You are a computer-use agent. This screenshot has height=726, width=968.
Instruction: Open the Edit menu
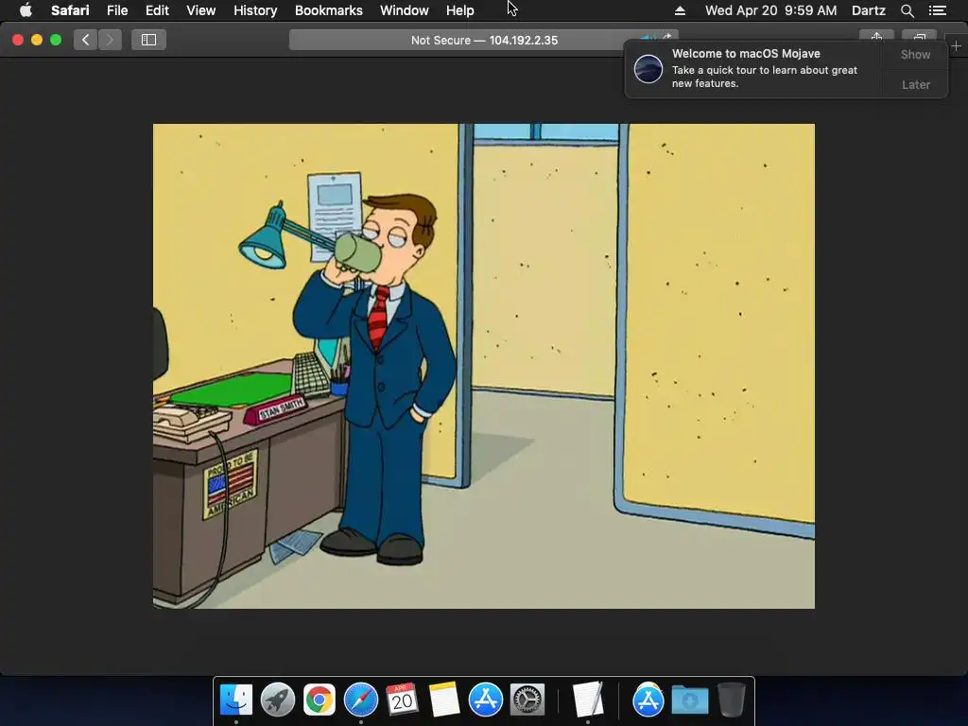(x=157, y=10)
